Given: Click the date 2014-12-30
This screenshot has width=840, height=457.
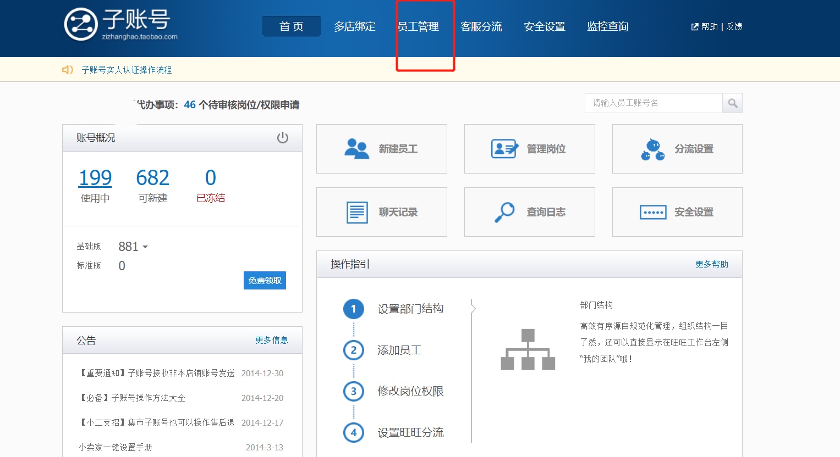Looking at the screenshot, I should (262, 373).
